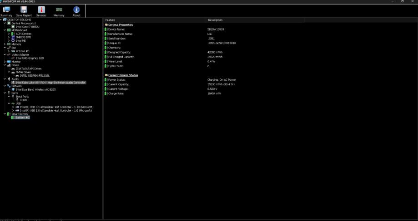The height and width of the screenshot is (221, 418).
Task: Expand the ACPI Devices node
Action: point(9,34)
